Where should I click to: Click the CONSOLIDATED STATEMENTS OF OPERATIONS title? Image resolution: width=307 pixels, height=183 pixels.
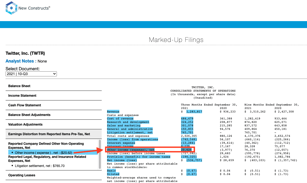click(203, 91)
